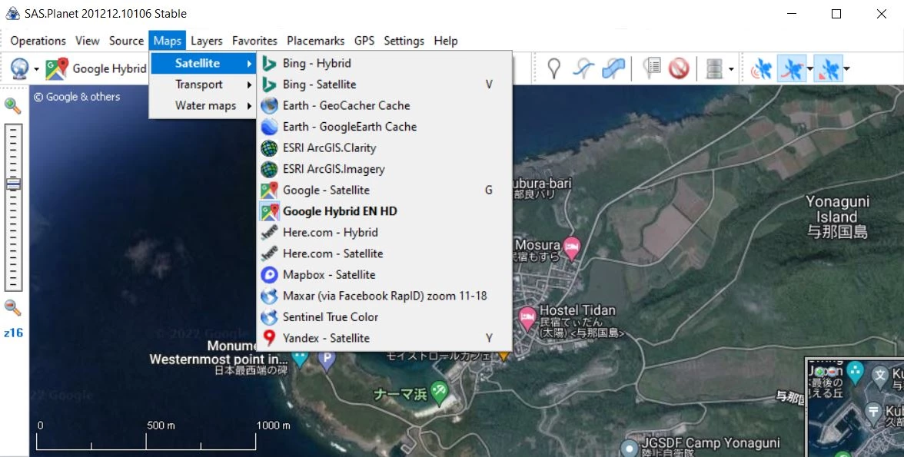Screen dimensions: 904x457
Task: Click the zoom out magnifier icon
Action: [x=13, y=308]
